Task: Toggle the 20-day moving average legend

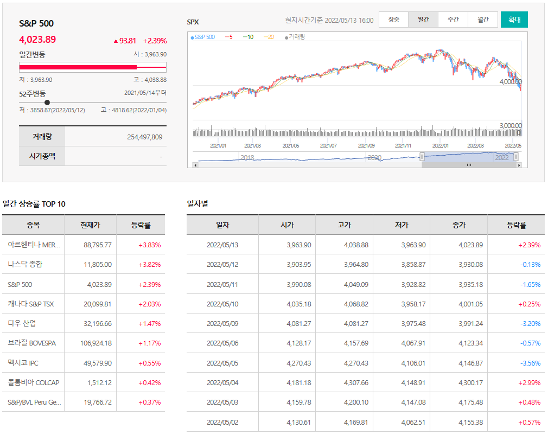Action: coord(269,37)
